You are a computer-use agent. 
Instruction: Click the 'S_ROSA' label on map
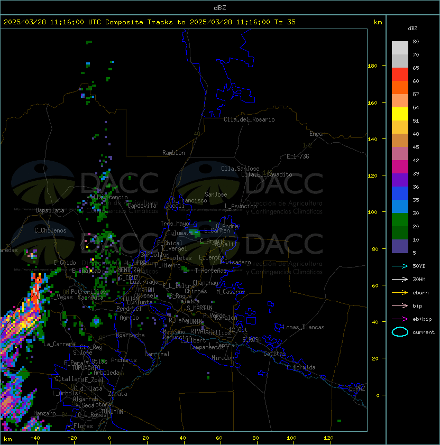click(252, 339)
